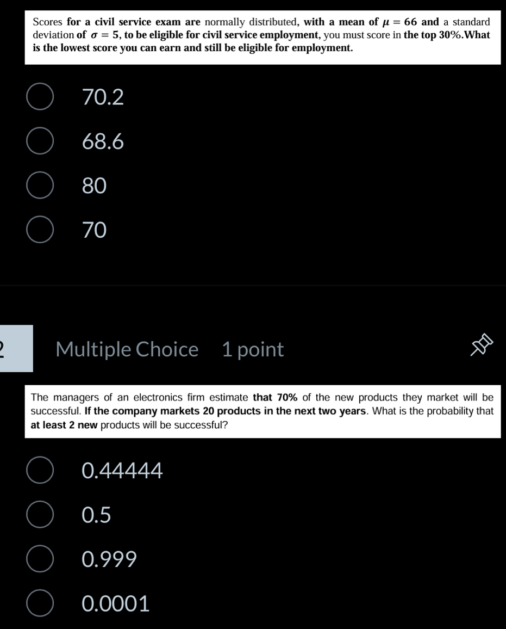The width and height of the screenshot is (506, 629).
Task: Choose the 68.6 answer option
Action: [40, 141]
